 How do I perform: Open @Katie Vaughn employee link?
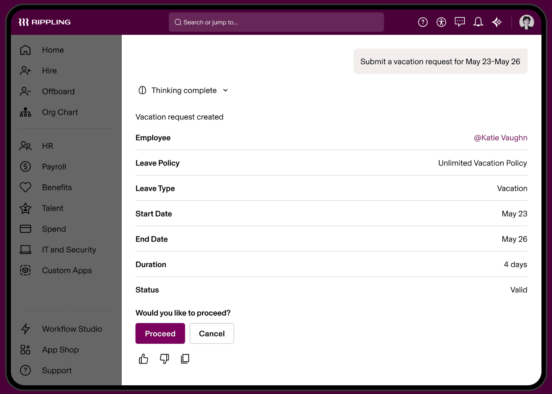click(x=500, y=138)
